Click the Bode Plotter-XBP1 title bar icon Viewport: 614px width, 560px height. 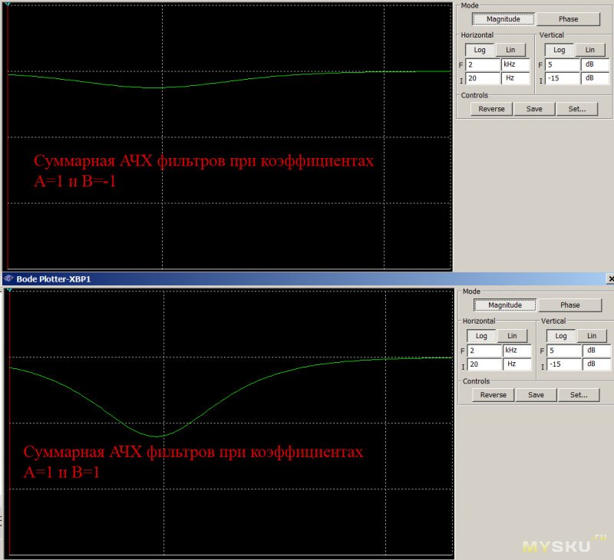8,279
